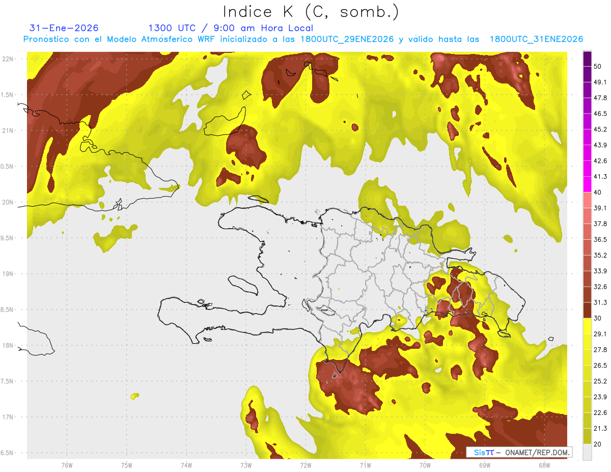This screenshot has width=611, height=472.
Task: Click the "33.9" color bar value
Action: pos(600,271)
